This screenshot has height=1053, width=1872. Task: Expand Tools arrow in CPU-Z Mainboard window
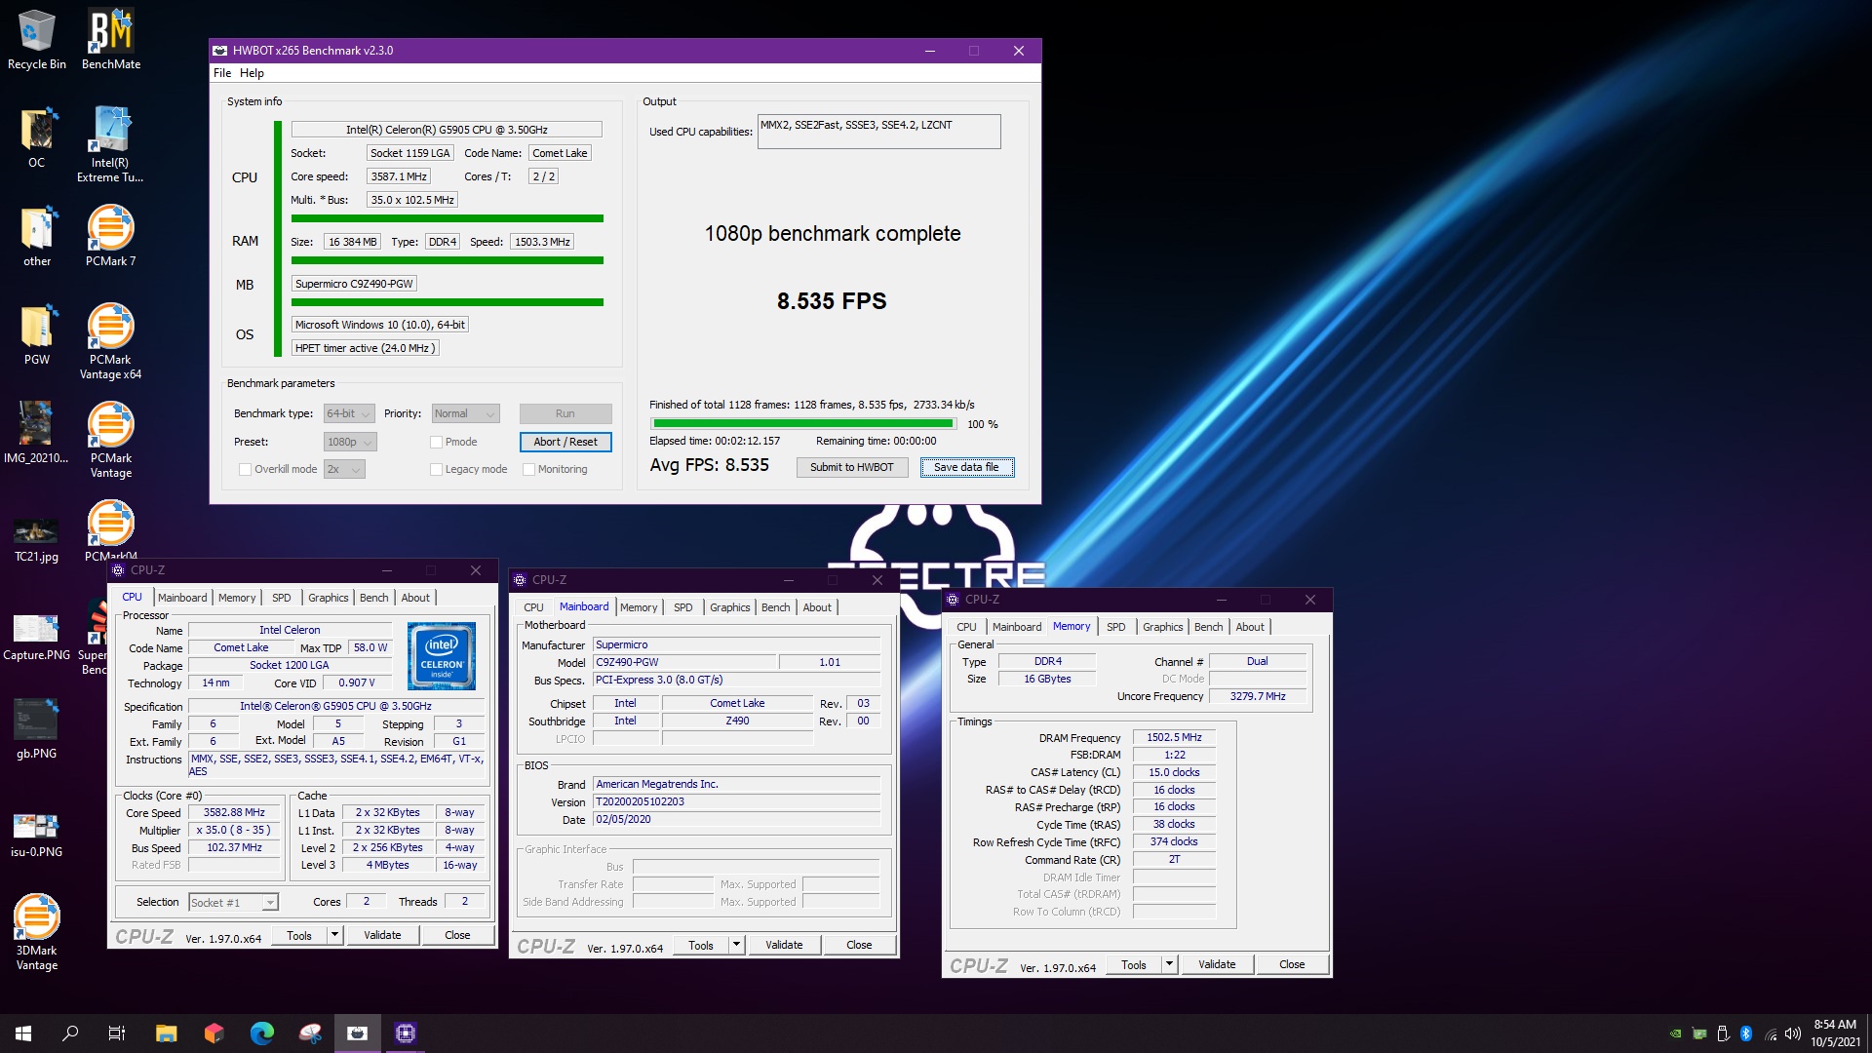tap(736, 945)
